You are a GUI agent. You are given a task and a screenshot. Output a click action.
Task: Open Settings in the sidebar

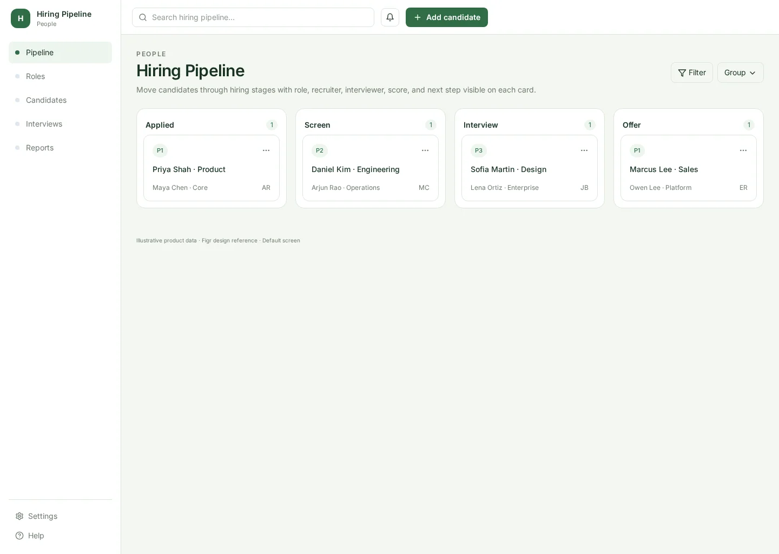(60, 516)
